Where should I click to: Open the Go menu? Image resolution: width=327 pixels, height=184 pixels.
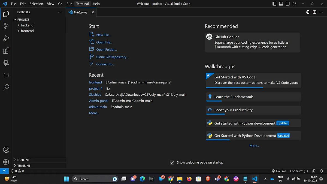click(60, 4)
